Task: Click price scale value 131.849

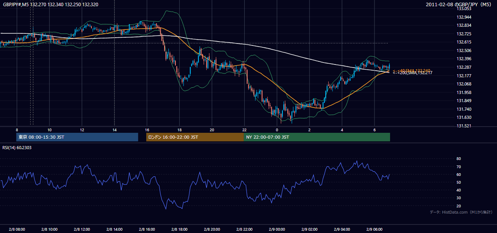Action: click(464, 101)
